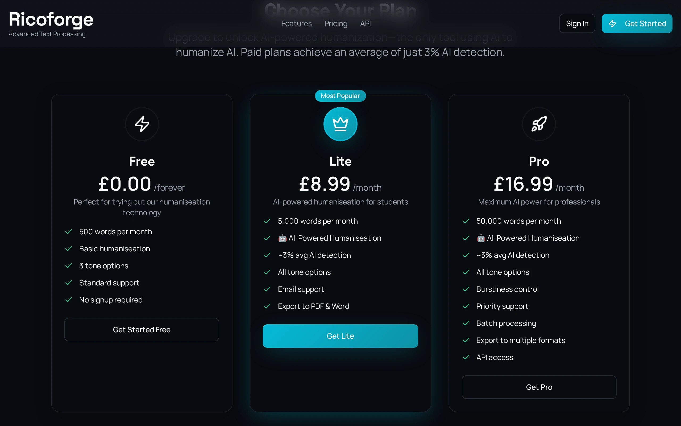
Task: Click the robot icon next to Pro's AI-Powered Humaniseation
Action: (x=481, y=238)
